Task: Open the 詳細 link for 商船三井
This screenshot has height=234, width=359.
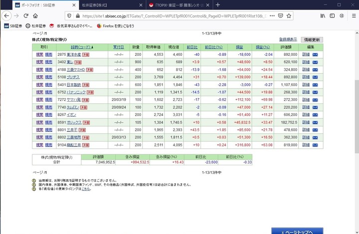Action: (x=306, y=145)
